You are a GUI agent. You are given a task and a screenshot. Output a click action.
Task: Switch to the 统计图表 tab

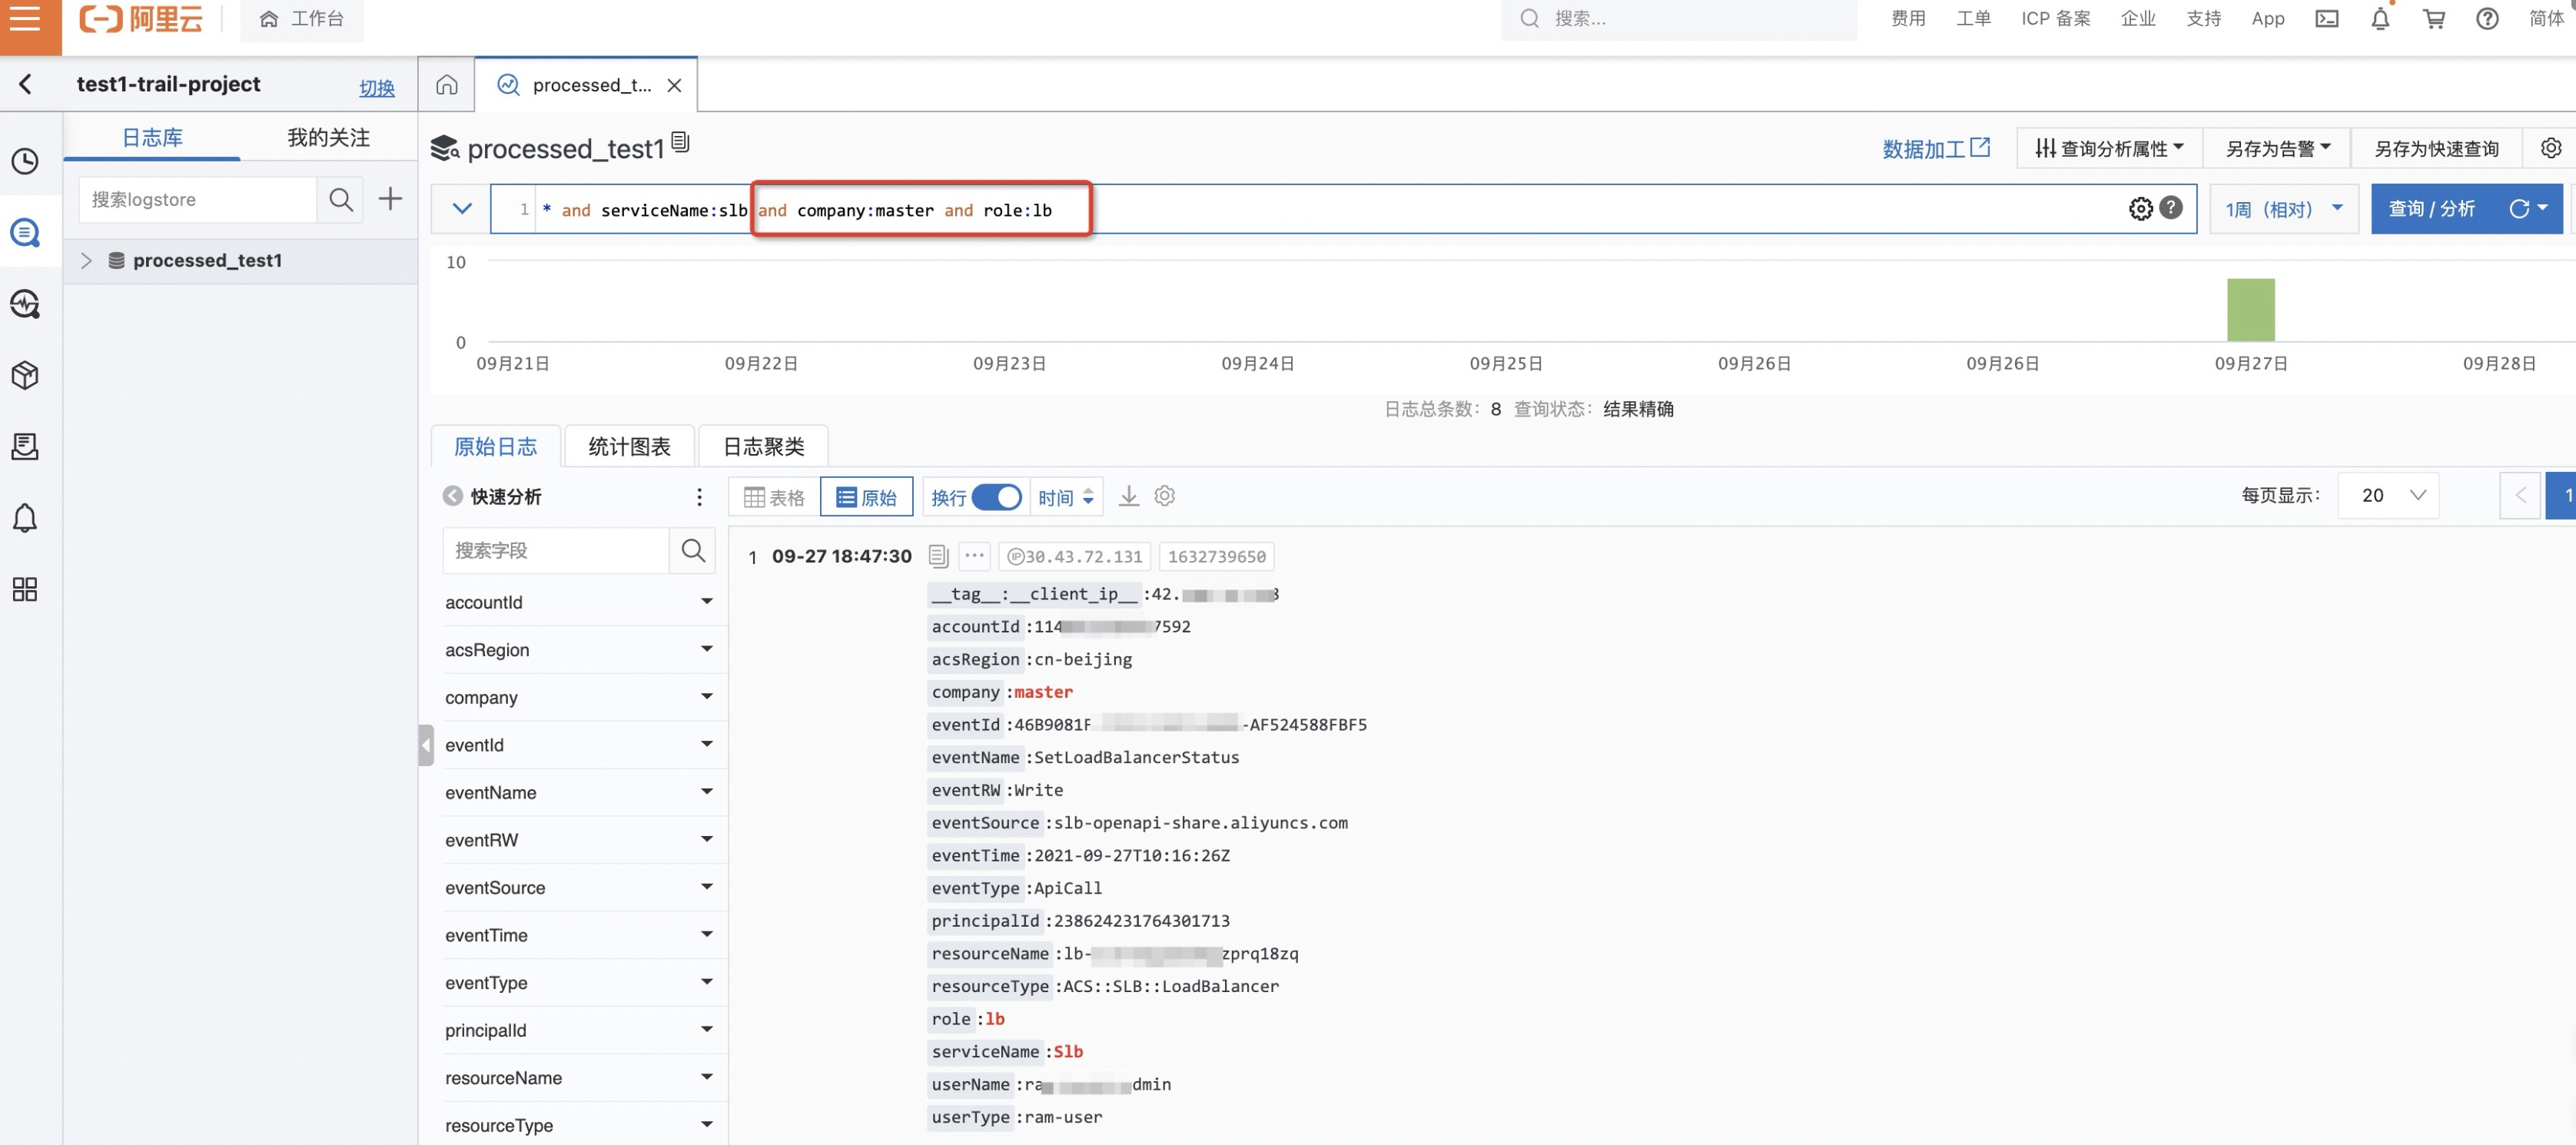tap(629, 446)
